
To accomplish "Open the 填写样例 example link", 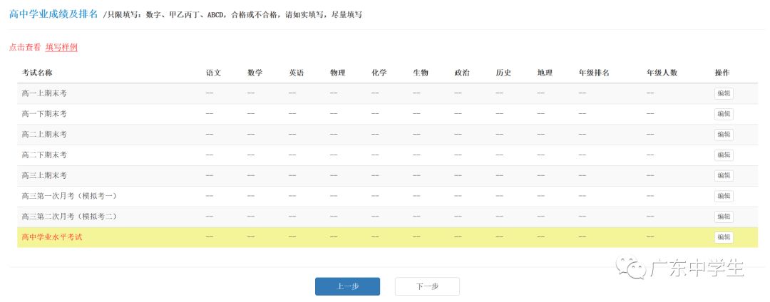I will tap(61, 48).
